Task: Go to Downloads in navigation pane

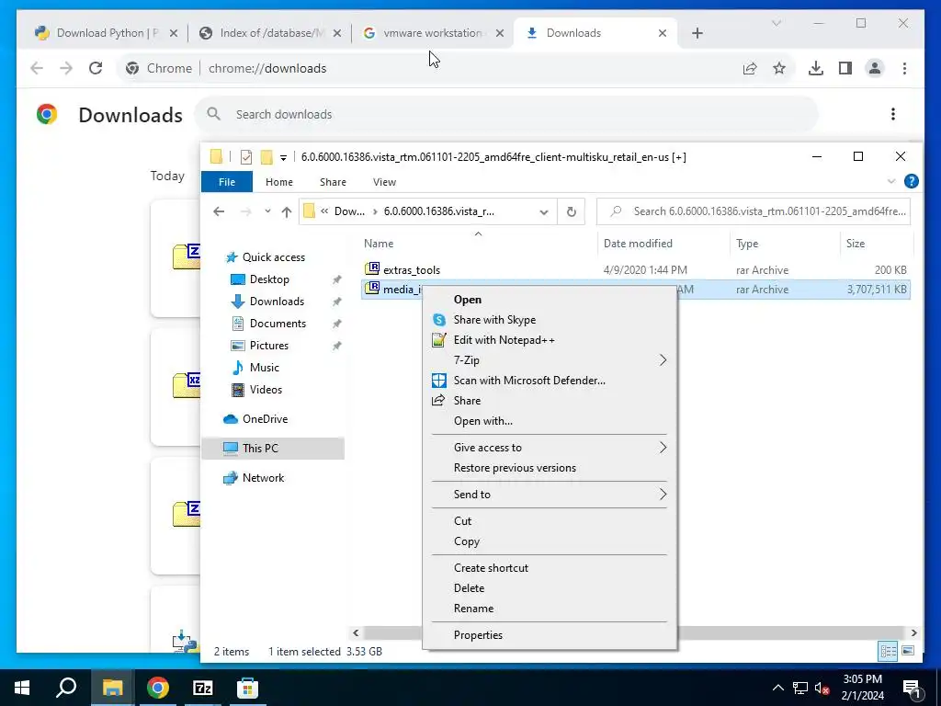Action: [277, 302]
